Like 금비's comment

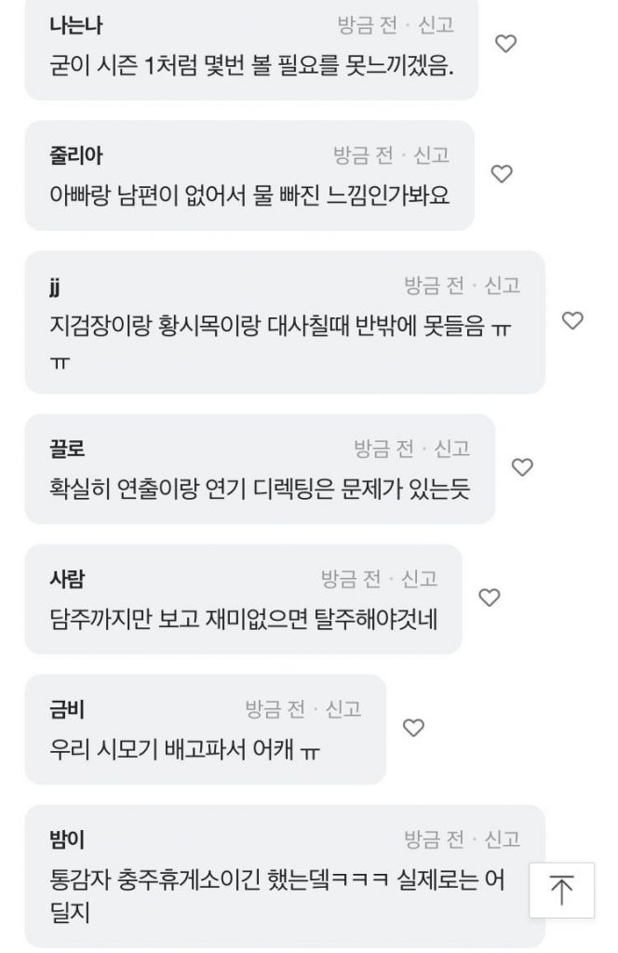(413, 728)
